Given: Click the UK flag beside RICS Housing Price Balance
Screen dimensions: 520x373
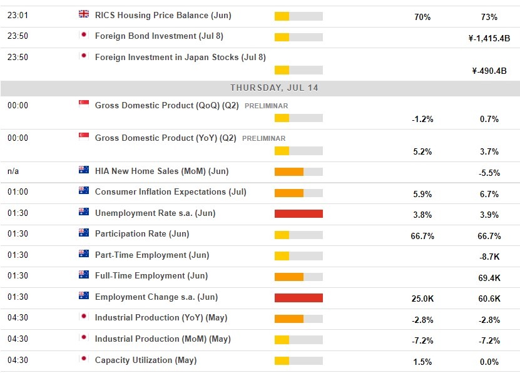Looking at the screenshot, I should pos(83,14).
